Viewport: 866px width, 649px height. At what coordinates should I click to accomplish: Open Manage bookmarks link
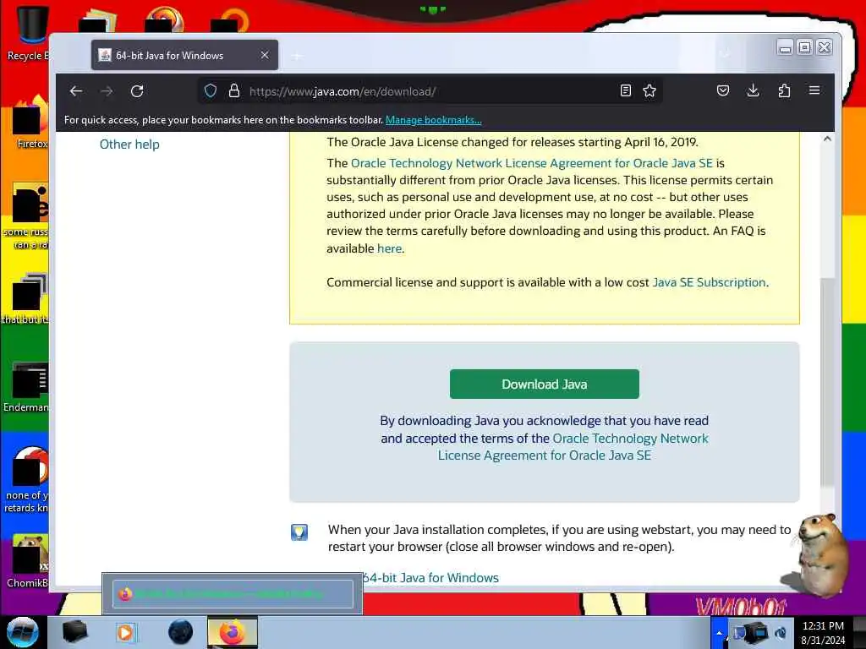click(434, 120)
